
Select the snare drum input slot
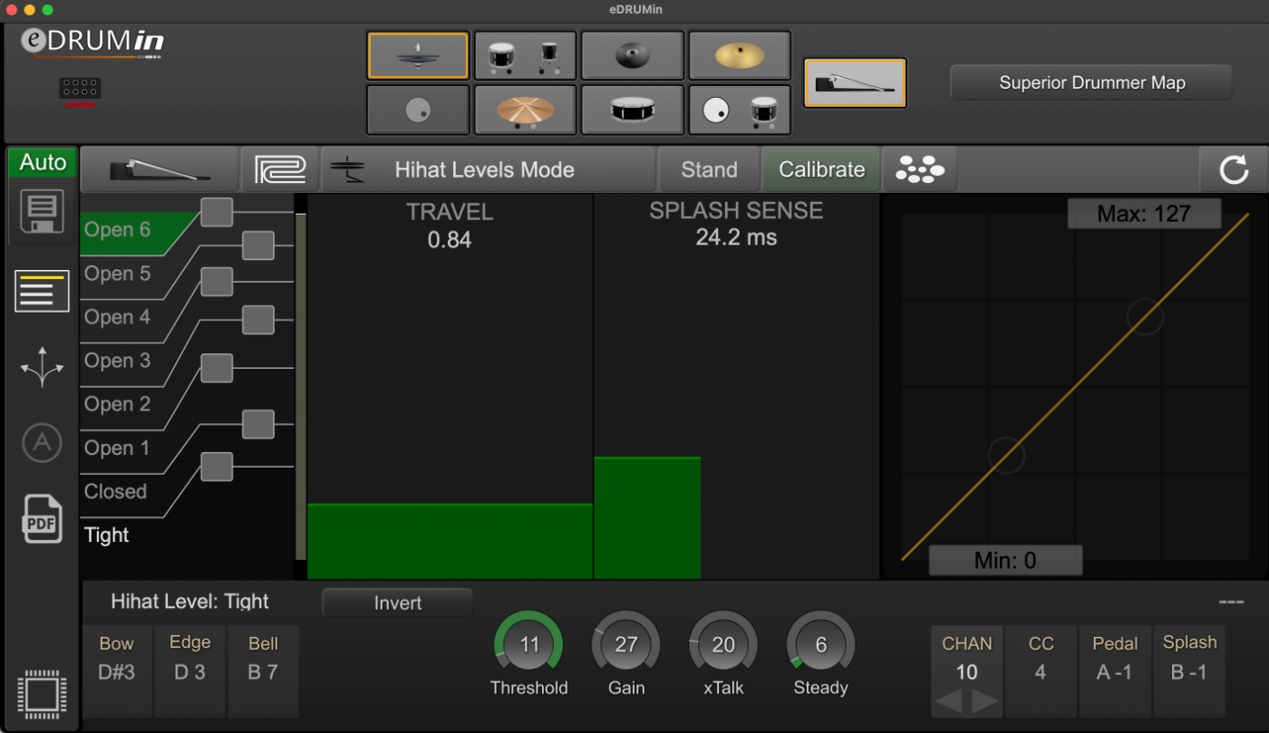632,110
